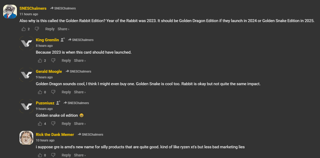This screenshot has width=320, height=158.
Task: Like King Gremlin's reply
Action: pos(40,60)
